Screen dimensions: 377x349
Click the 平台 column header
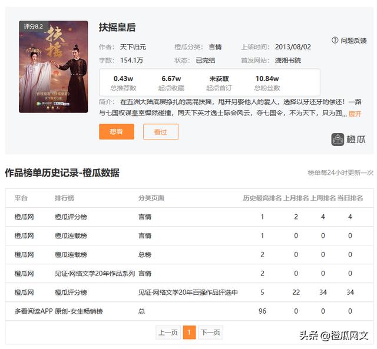[21, 198]
